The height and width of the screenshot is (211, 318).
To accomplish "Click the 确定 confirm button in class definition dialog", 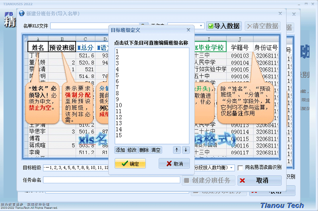I will click(x=130, y=163).
